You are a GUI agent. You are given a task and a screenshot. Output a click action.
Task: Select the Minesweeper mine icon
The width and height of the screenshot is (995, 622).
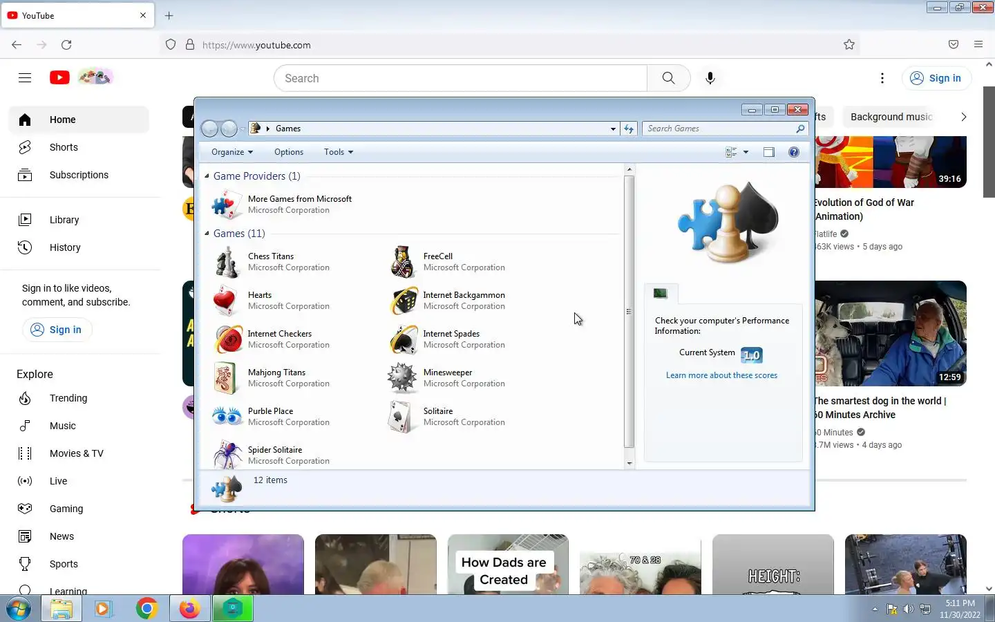pyautogui.click(x=404, y=378)
